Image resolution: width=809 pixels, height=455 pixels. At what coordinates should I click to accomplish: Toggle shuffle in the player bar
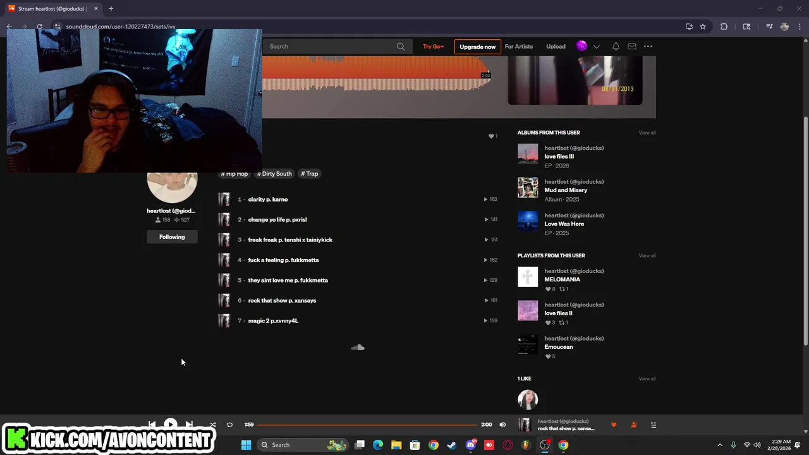(x=212, y=425)
